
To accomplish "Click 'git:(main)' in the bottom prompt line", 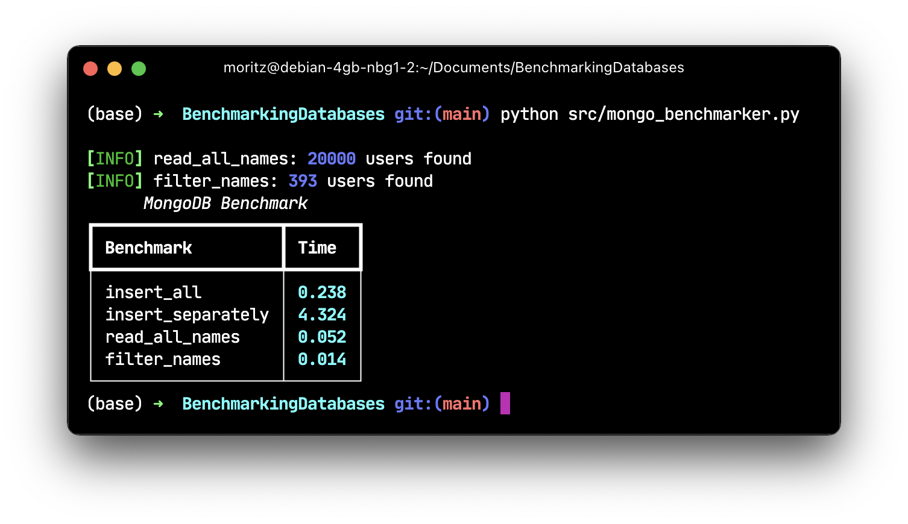I will [x=442, y=404].
